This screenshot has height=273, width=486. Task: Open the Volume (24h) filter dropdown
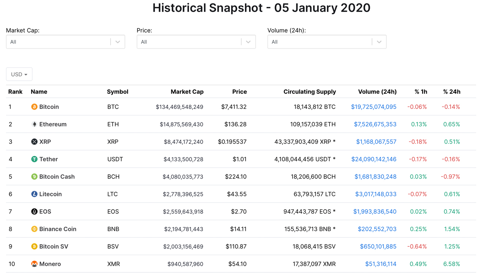327,42
